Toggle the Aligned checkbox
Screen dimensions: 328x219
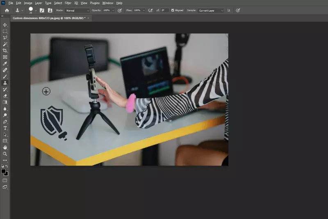point(173,10)
